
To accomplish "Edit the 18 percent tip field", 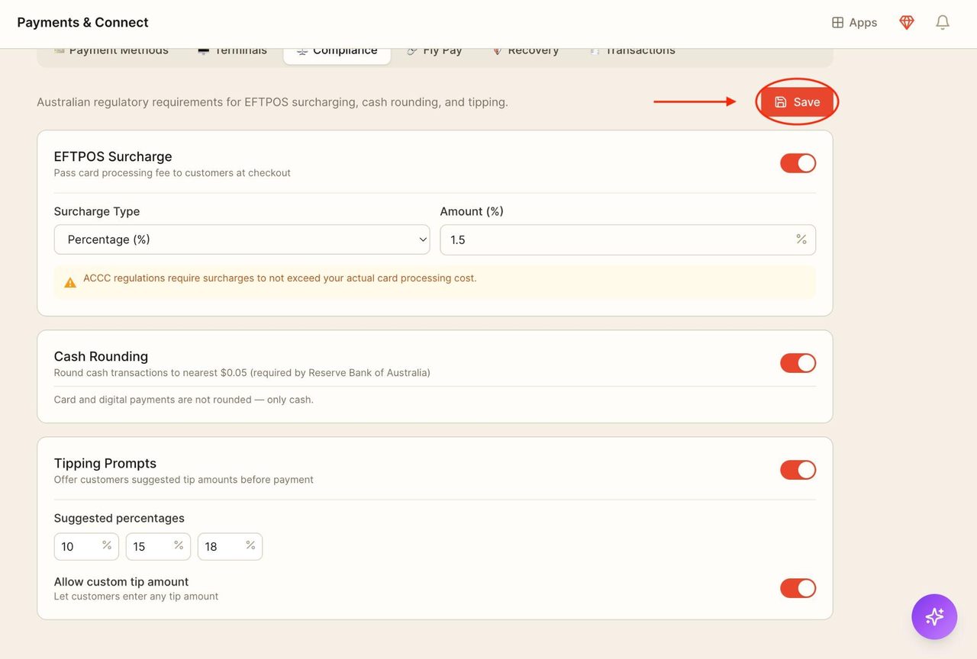I will coord(230,546).
